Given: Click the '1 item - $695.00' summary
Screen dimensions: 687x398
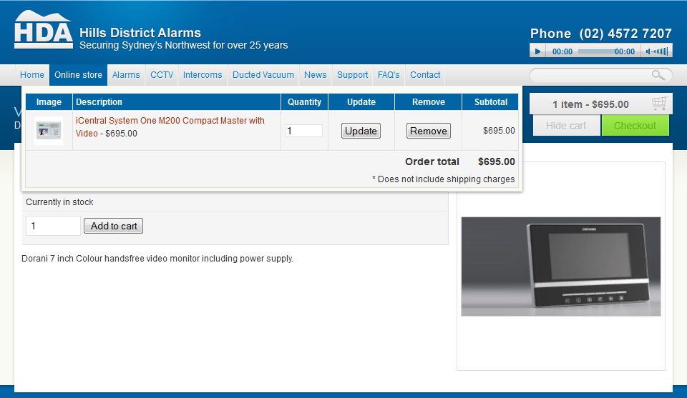Looking at the screenshot, I should pyautogui.click(x=590, y=104).
